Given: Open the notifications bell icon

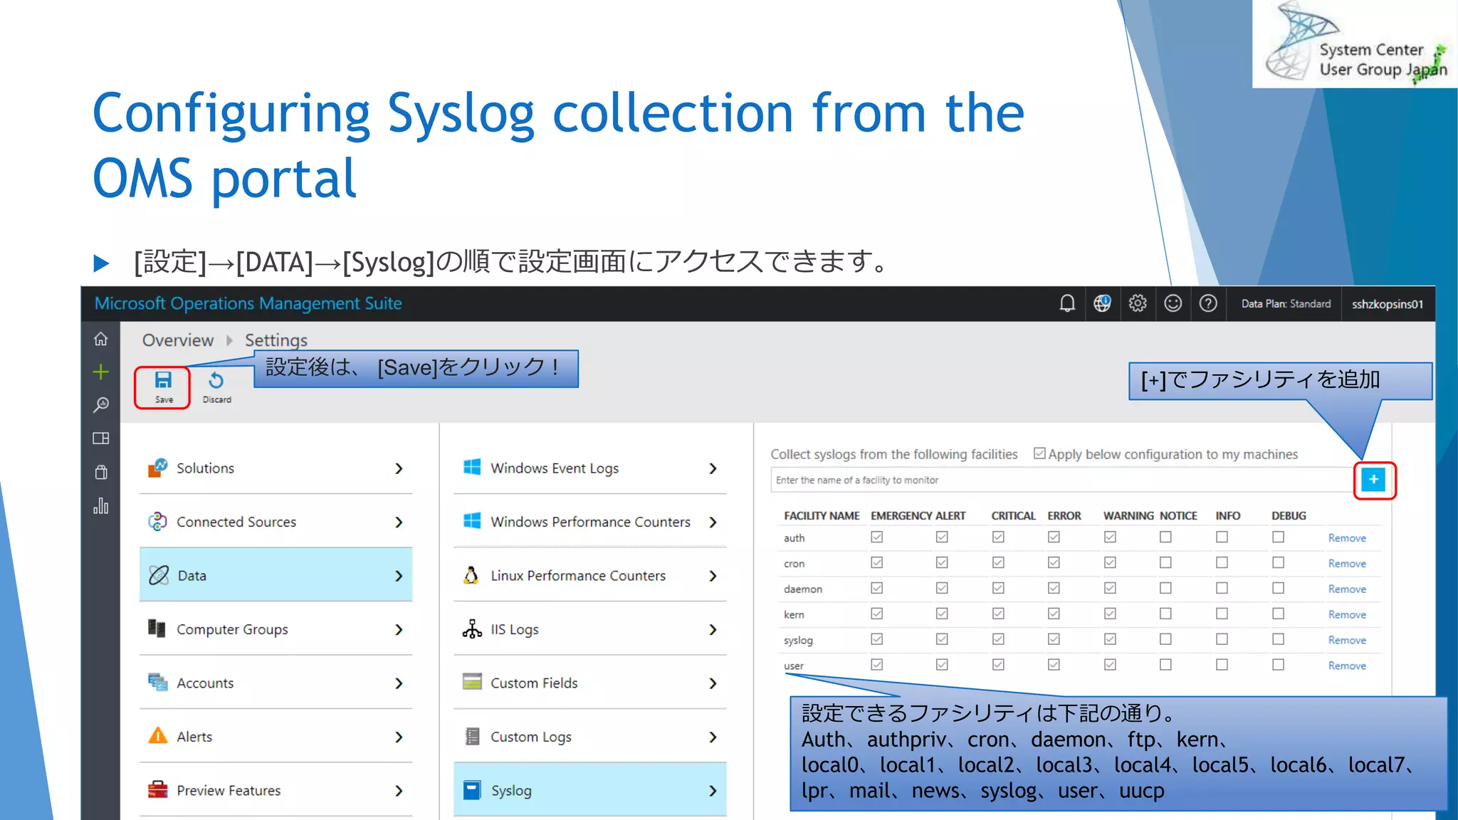Looking at the screenshot, I should click(1067, 304).
